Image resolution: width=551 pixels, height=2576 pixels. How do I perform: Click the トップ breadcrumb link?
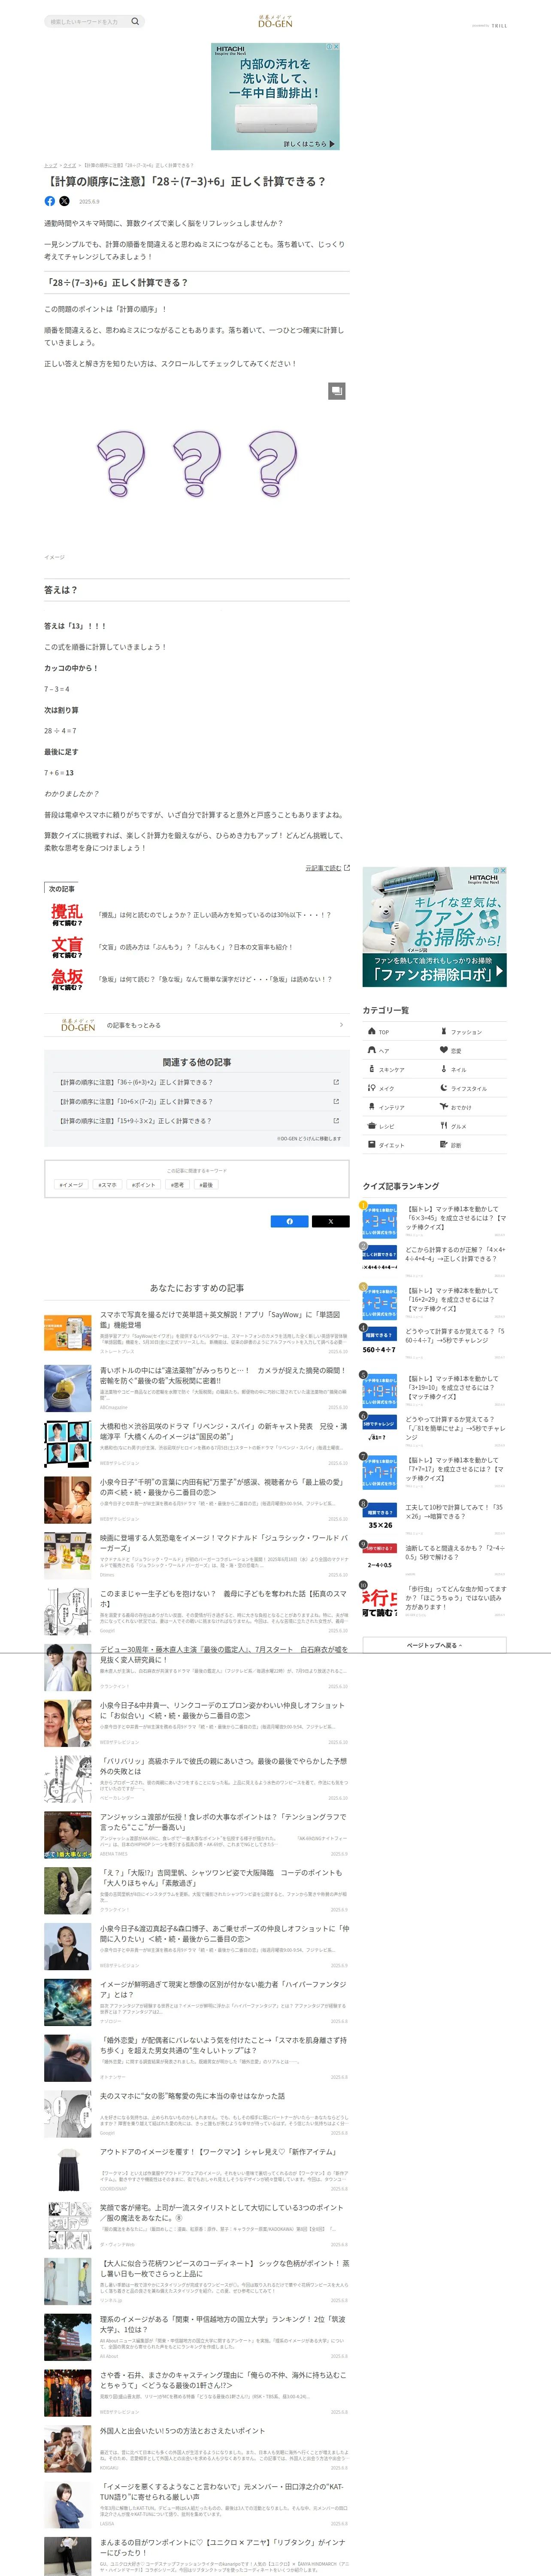tap(50, 165)
